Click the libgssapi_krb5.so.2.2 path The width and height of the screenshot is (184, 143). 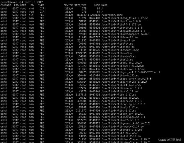click(x=126, y=123)
